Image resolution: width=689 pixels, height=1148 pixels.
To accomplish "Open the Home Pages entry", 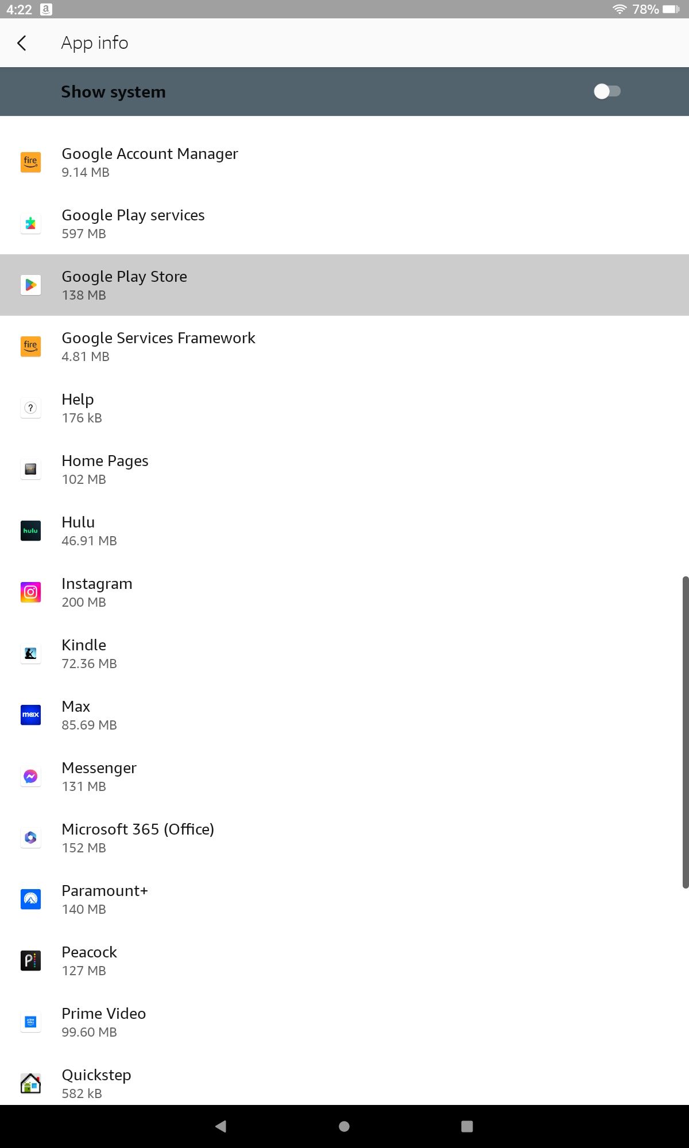I will 344,470.
